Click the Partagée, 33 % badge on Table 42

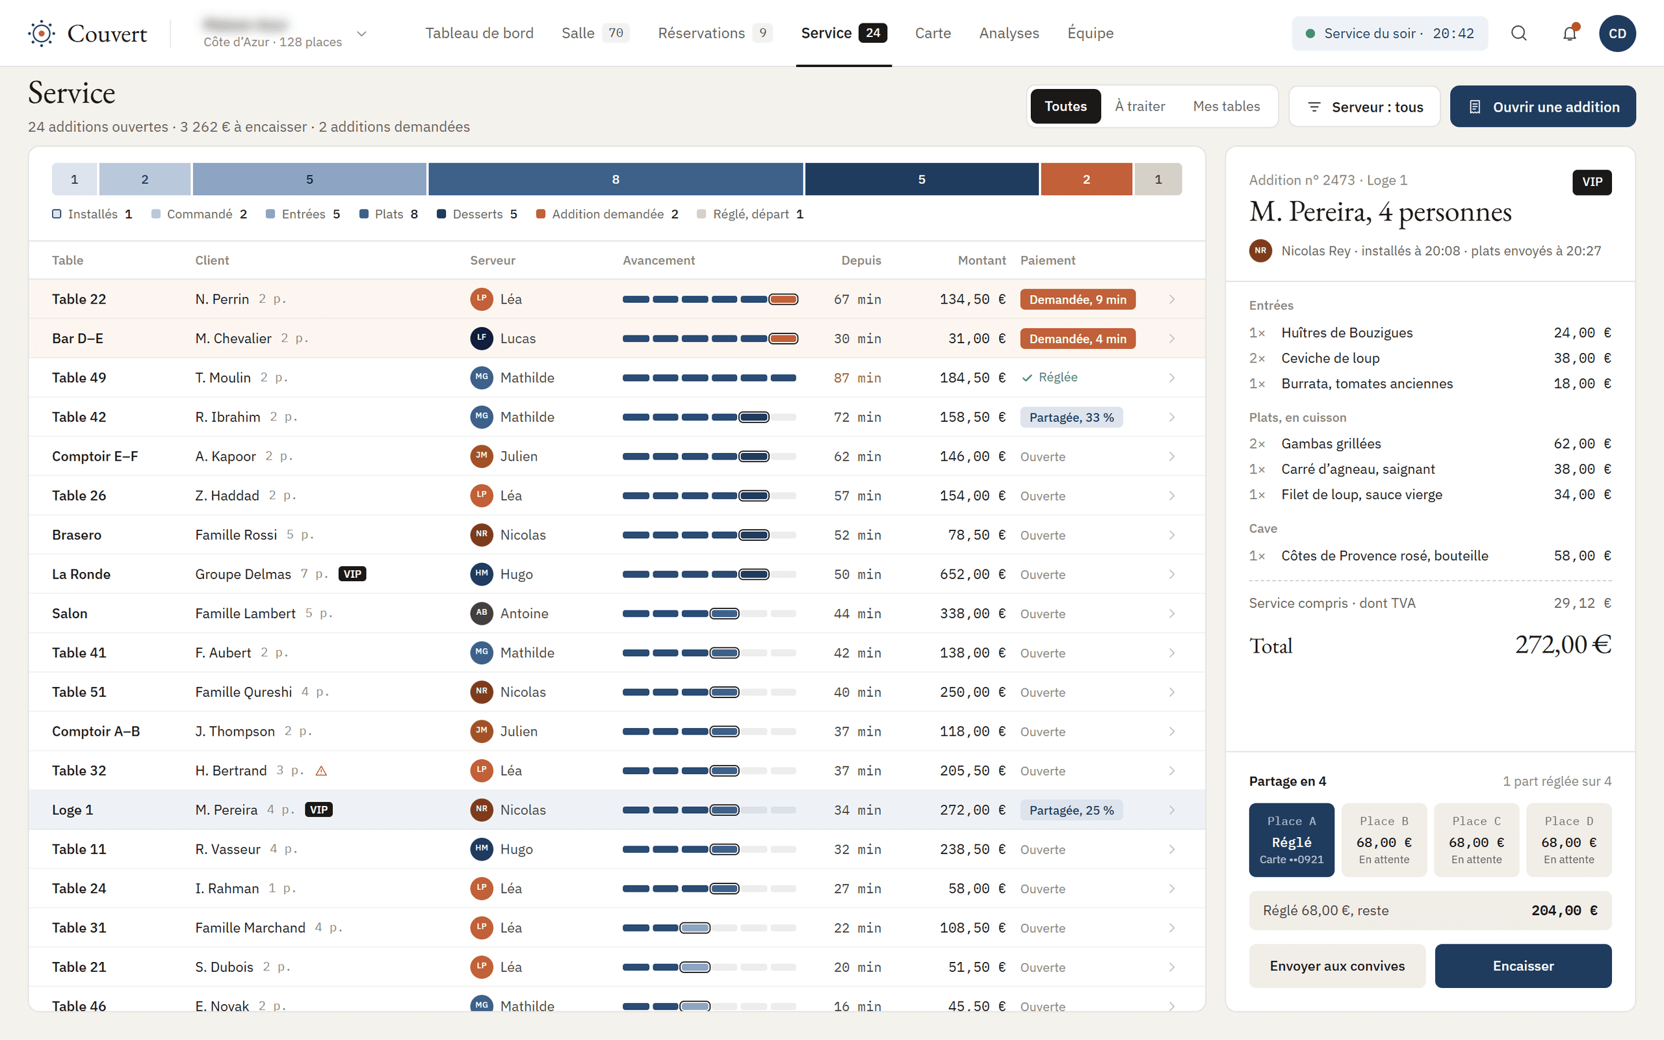click(1071, 417)
